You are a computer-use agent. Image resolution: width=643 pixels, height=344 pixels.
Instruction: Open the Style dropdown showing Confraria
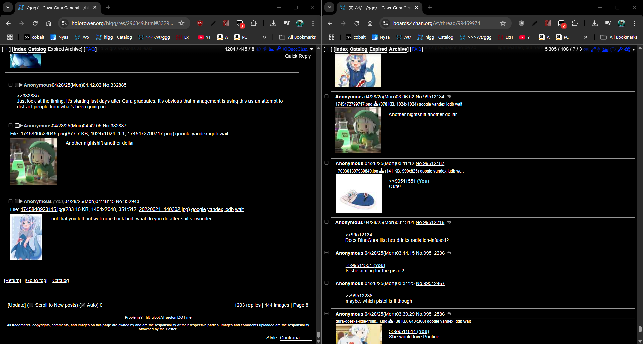pos(295,338)
